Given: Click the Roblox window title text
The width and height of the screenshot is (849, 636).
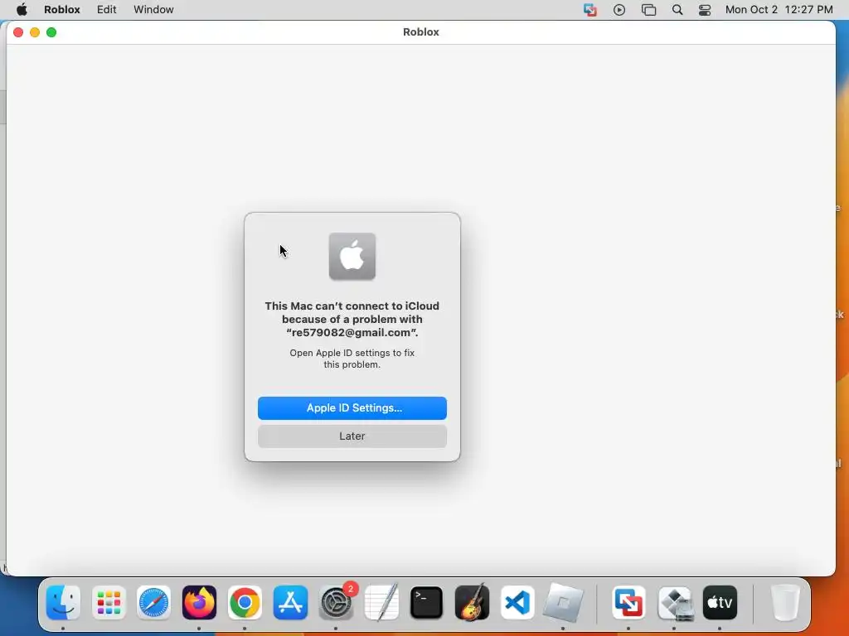Looking at the screenshot, I should [x=420, y=32].
